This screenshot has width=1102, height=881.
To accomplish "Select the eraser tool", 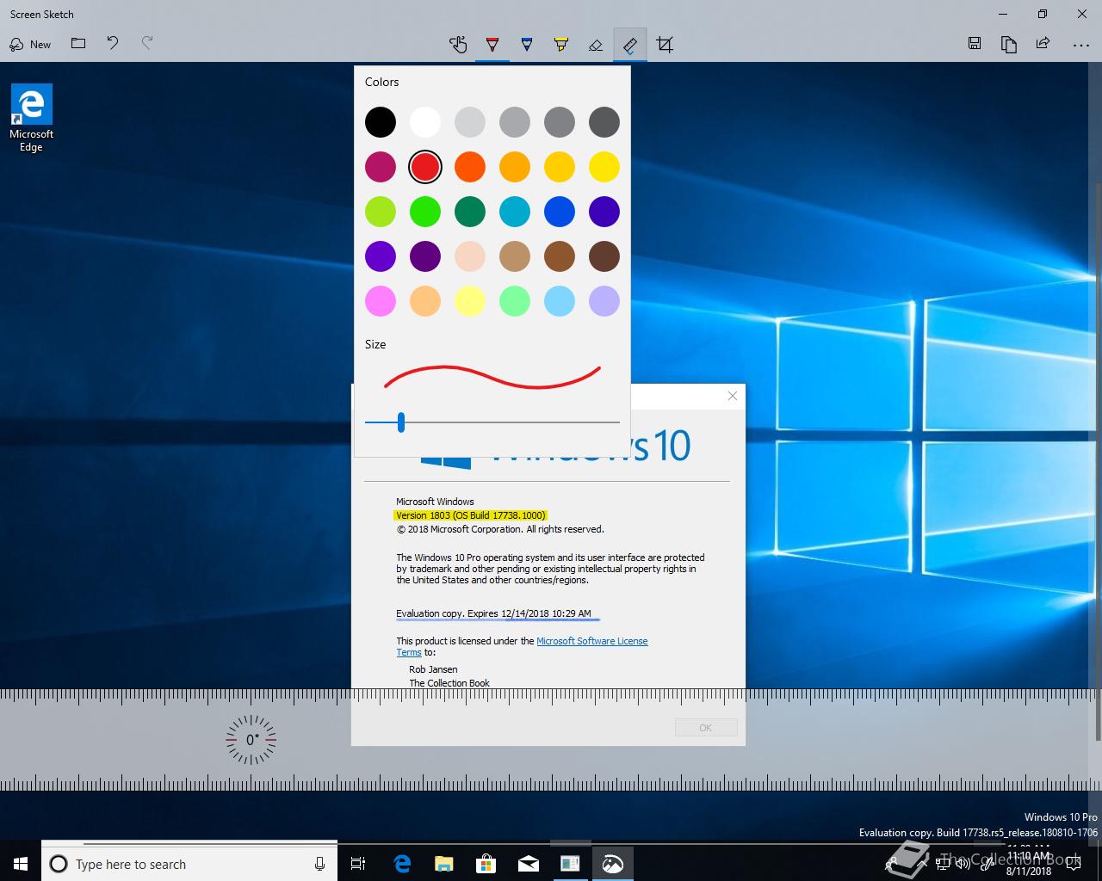I will click(596, 44).
